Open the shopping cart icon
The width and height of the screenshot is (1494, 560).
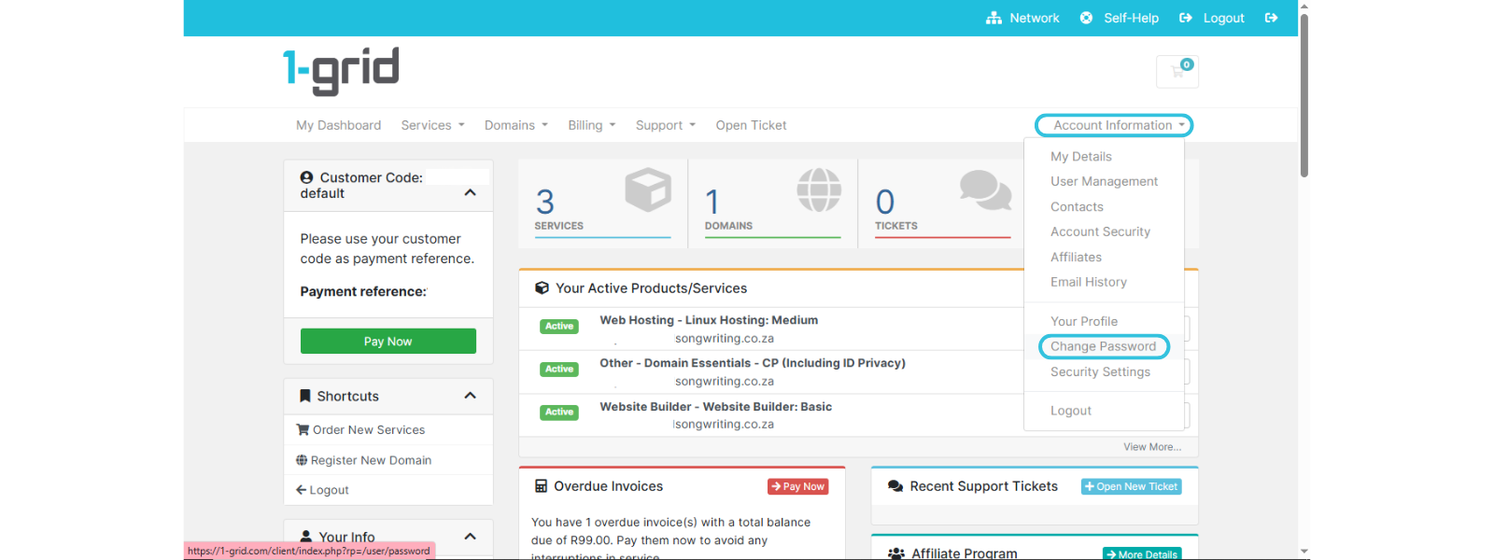pos(1177,72)
